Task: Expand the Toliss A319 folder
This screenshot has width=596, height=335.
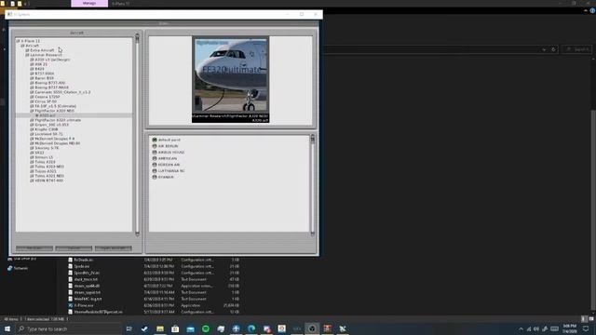Action: coord(32,162)
